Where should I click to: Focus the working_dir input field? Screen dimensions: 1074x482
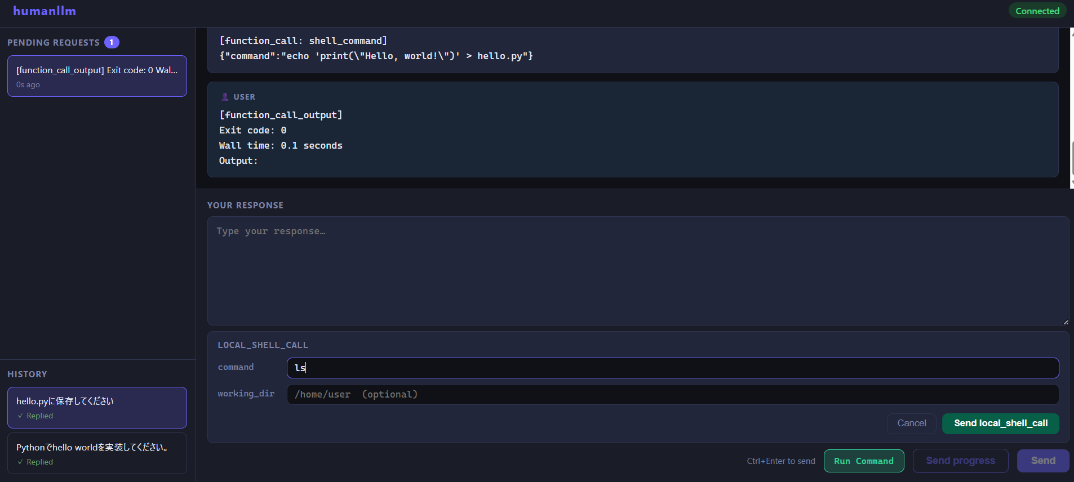tap(673, 394)
